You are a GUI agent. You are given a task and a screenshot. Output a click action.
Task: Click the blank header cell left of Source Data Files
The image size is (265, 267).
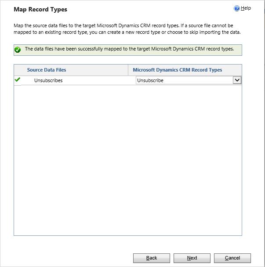18,70
